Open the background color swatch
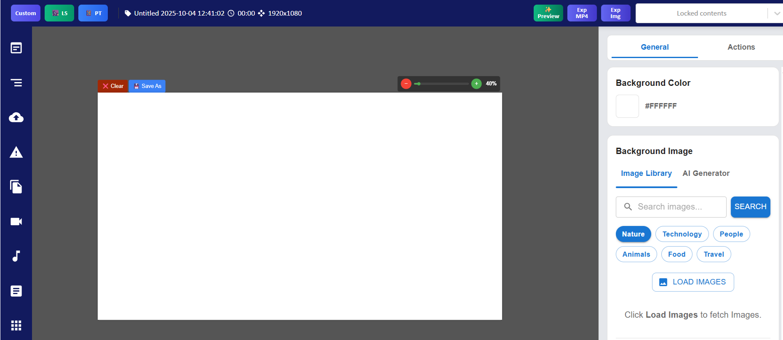This screenshot has height=340, width=783. pyautogui.click(x=627, y=106)
